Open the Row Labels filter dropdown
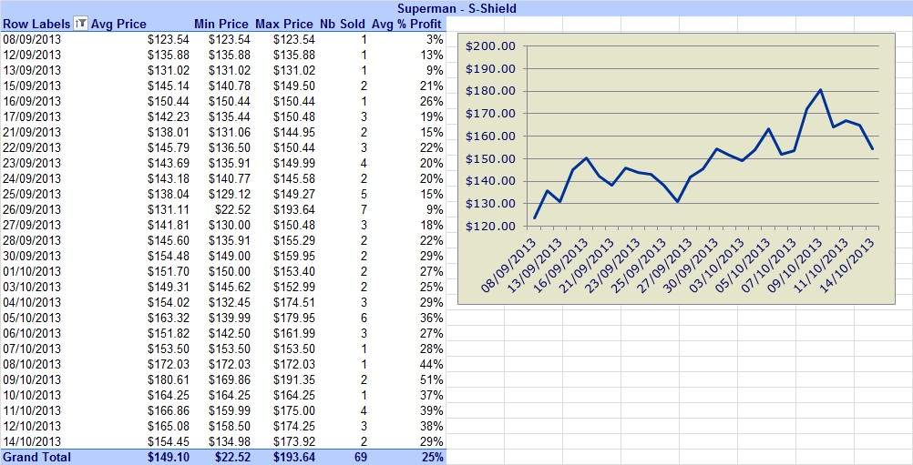Image resolution: width=913 pixels, height=465 pixels. tap(81, 24)
